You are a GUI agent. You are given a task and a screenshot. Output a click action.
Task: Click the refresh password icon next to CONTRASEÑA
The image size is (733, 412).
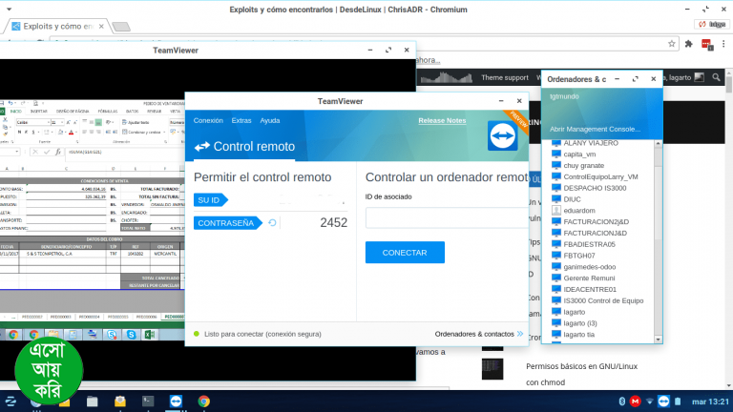[272, 223]
